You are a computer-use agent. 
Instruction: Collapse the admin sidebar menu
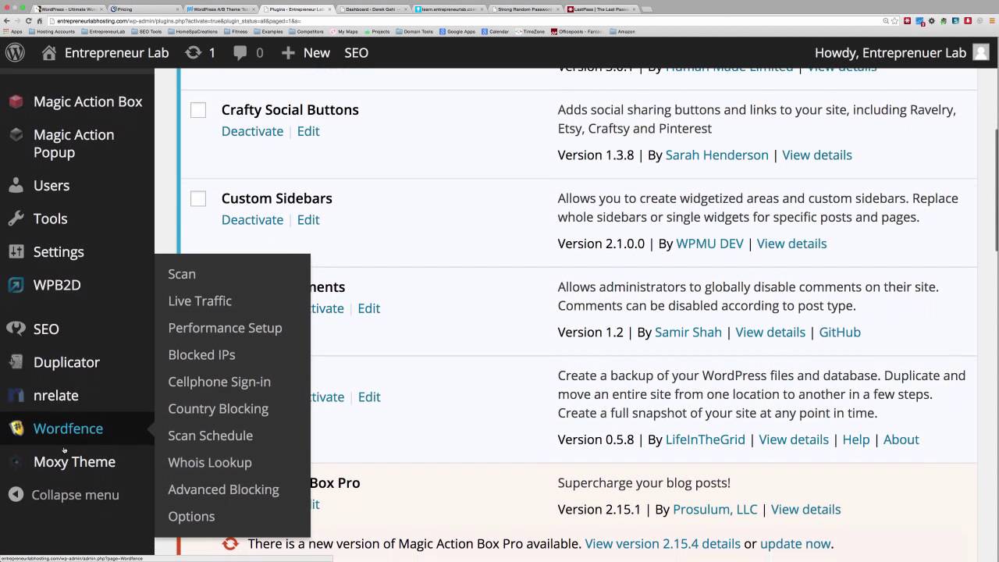[64, 495]
